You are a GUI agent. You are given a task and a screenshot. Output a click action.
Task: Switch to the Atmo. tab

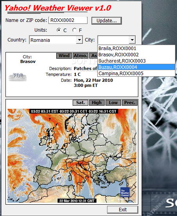coord(80,56)
